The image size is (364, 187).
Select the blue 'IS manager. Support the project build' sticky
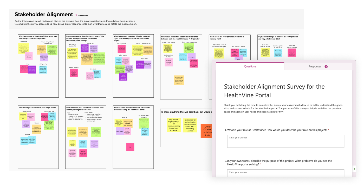[x=43, y=69]
